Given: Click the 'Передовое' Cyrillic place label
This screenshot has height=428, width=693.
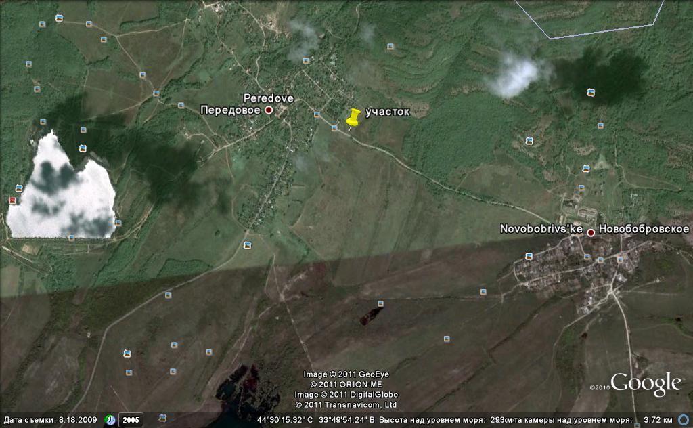Looking at the screenshot, I should point(230,110).
